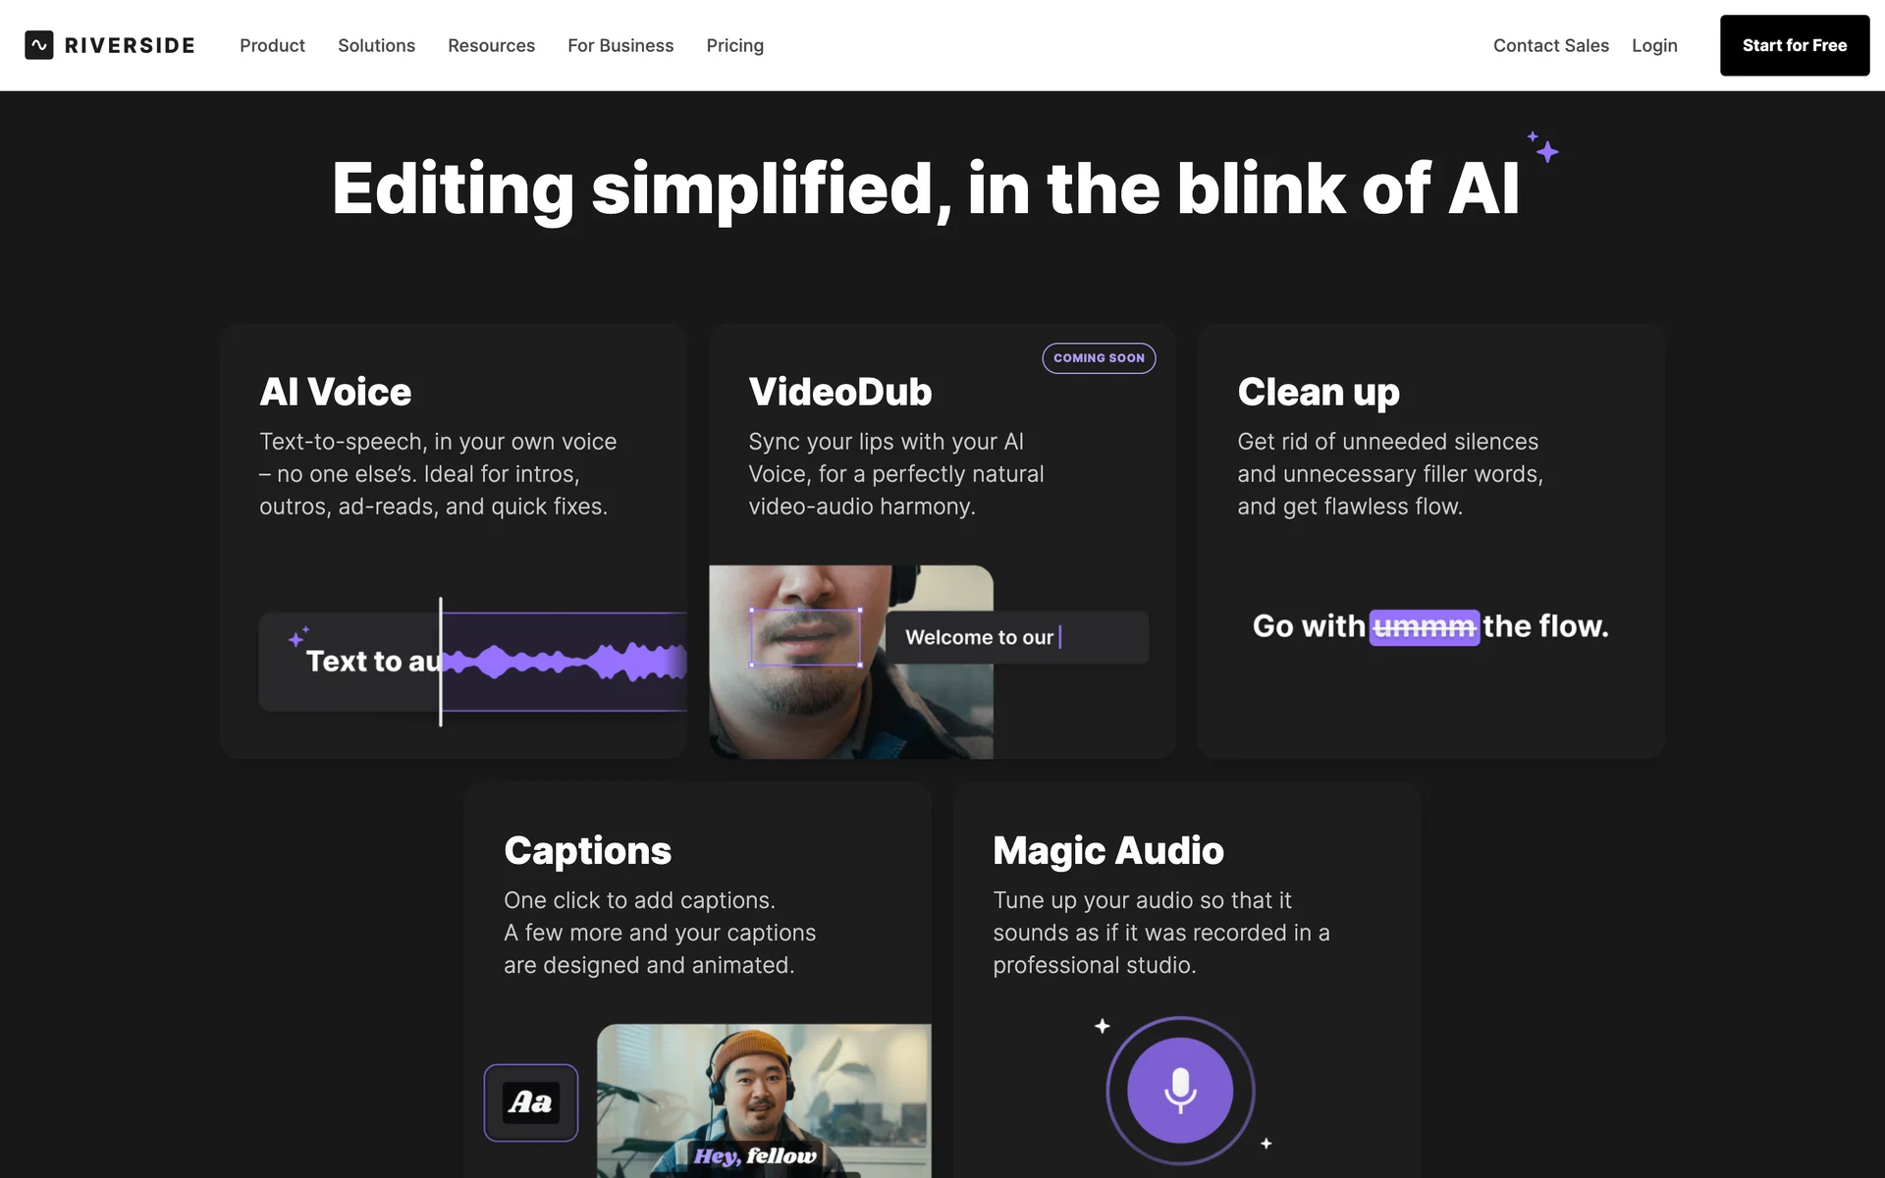Click the lip-tracking selection box on the face

(x=805, y=637)
